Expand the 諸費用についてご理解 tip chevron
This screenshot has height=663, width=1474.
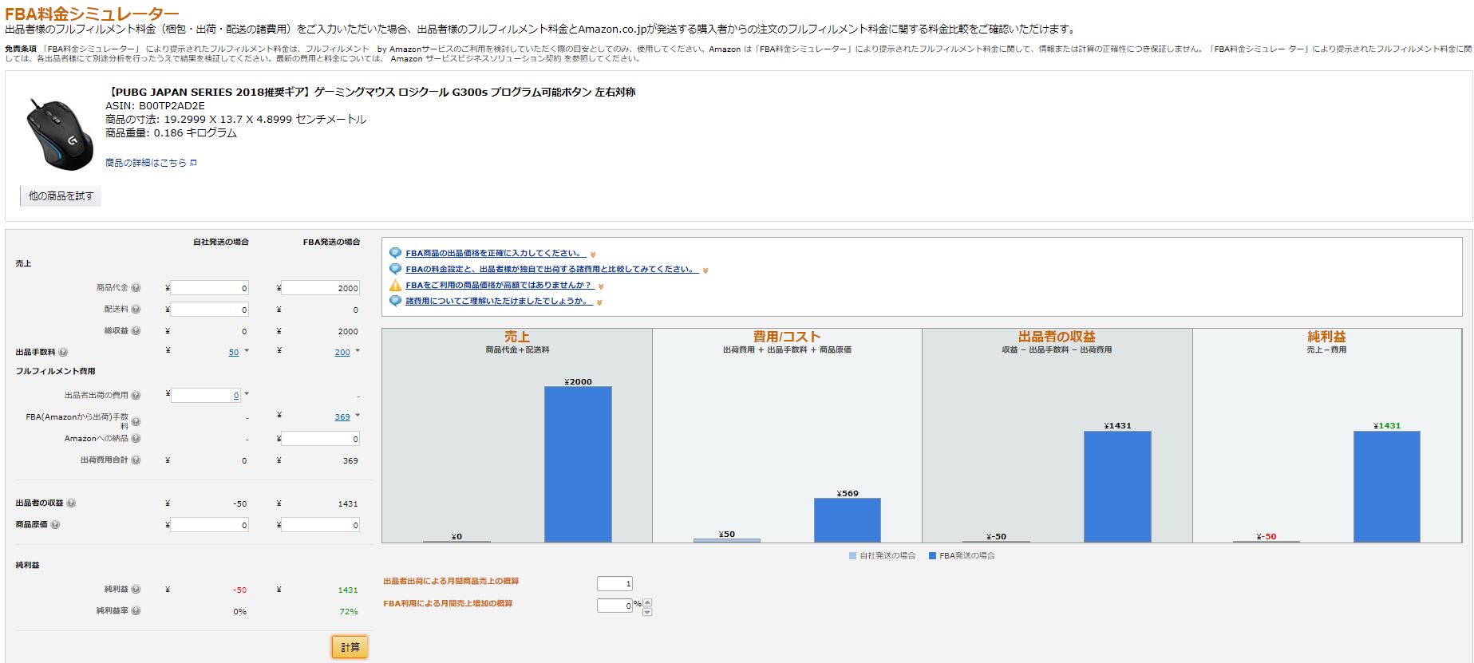point(599,302)
